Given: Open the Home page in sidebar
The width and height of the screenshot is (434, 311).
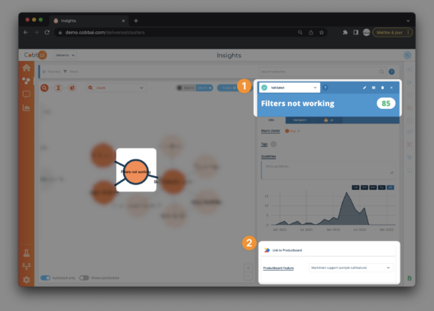Looking at the screenshot, I should pyautogui.click(x=26, y=68).
